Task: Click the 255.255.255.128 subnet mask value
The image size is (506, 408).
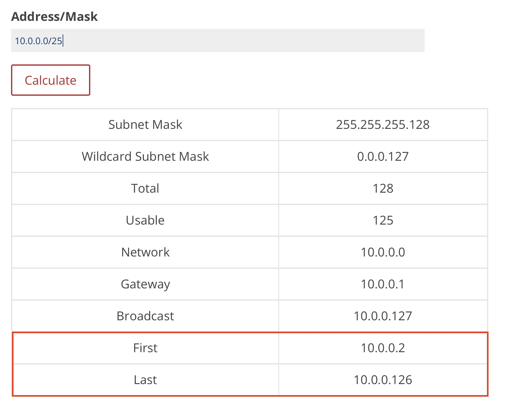Action: 383,125
